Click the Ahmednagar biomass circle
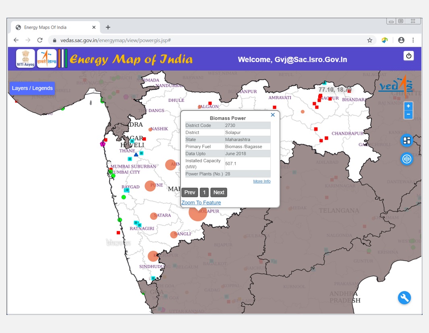The height and width of the screenshot is (333, 429). pos(171,165)
